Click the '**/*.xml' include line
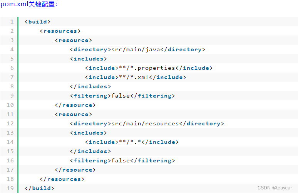Image resolution: width=298 pixels, height=194 pixels. 136,77
